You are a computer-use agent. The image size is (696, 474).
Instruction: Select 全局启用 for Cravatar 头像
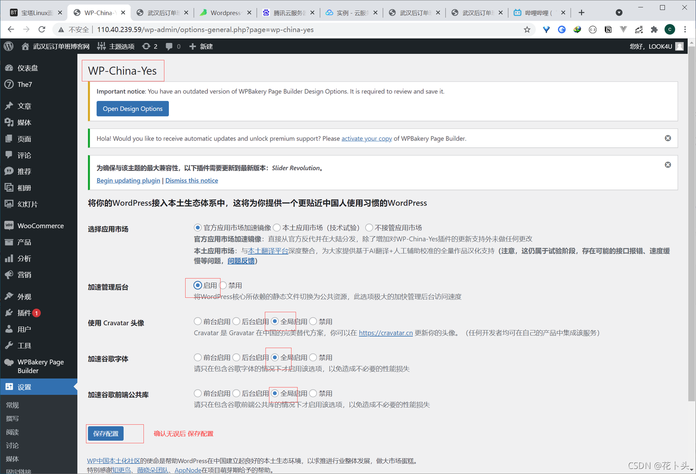(x=275, y=321)
